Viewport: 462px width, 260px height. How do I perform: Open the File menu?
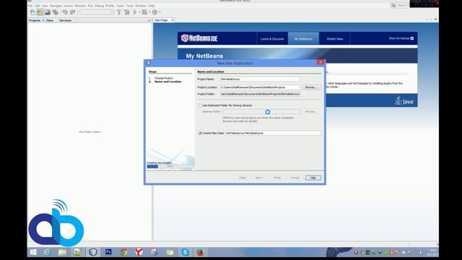tap(30, 6)
